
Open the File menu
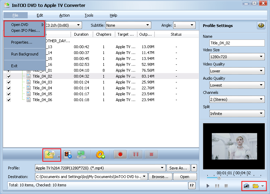(15, 15)
